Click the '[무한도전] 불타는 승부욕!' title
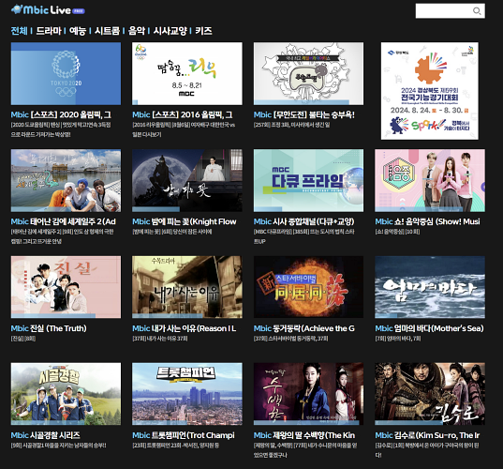Image resolution: width=503 pixels, height=469 pixels. [304, 114]
